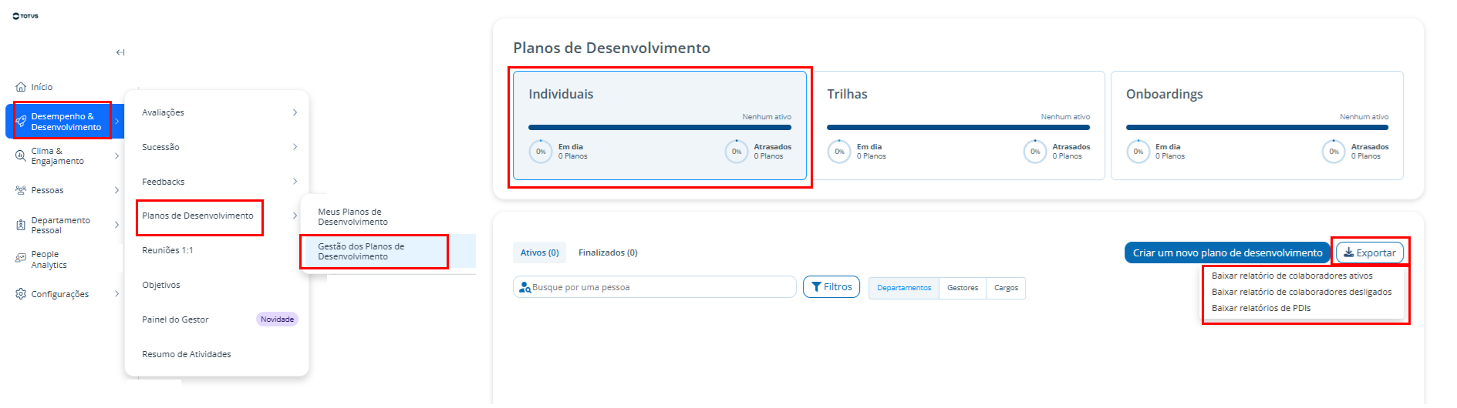Viewport: 1457px width, 408px height.
Task: Select Sucessão menu item
Action: pos(160,147)
